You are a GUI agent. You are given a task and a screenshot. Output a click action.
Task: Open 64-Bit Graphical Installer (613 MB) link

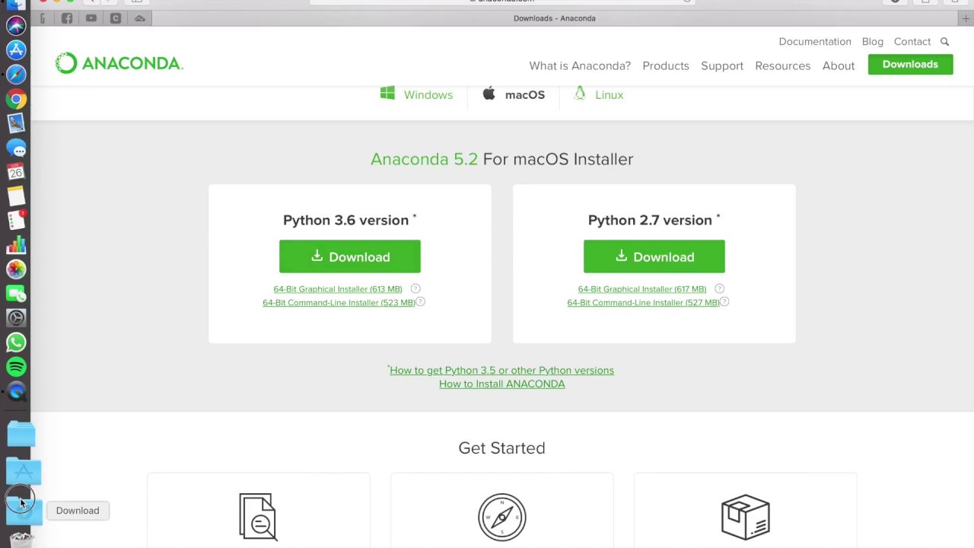338,289
